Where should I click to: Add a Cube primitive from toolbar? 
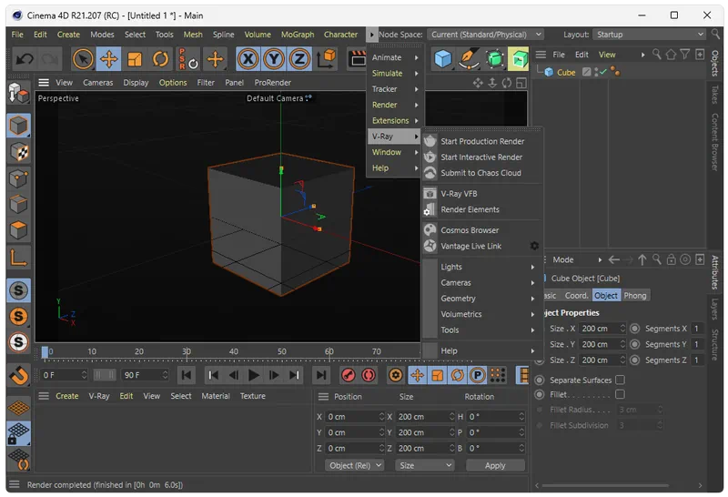coord(443,59)
